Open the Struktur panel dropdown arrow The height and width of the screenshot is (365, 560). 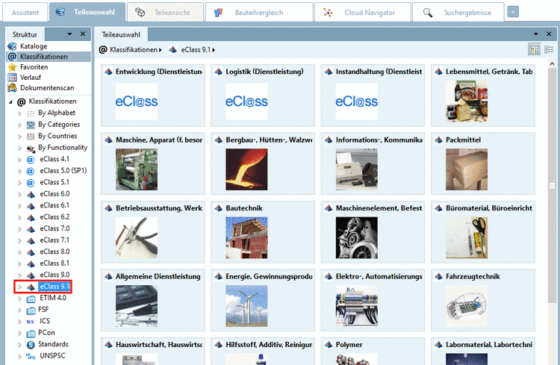(x=69, y=34)
